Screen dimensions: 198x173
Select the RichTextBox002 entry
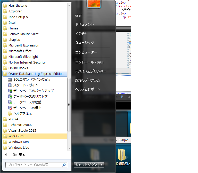pyautogui.click(x=35, y=125)
